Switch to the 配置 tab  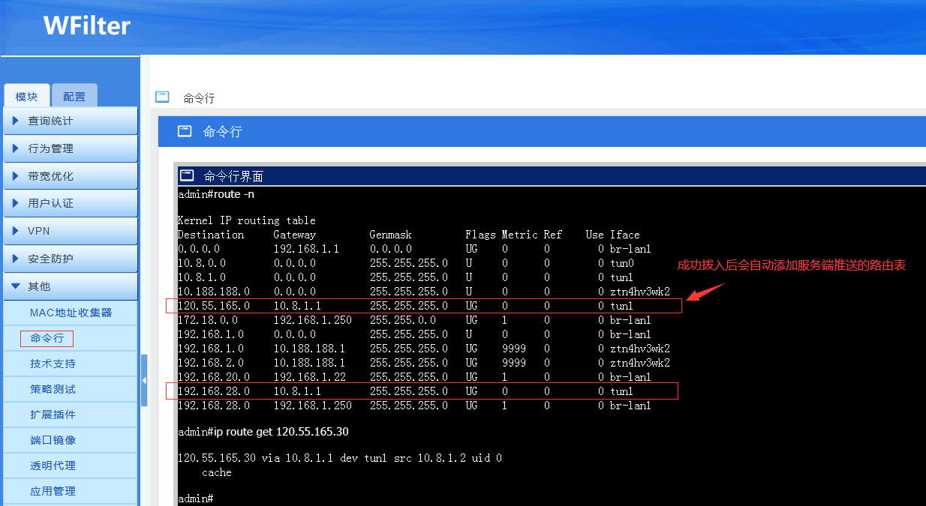[74, 96]
